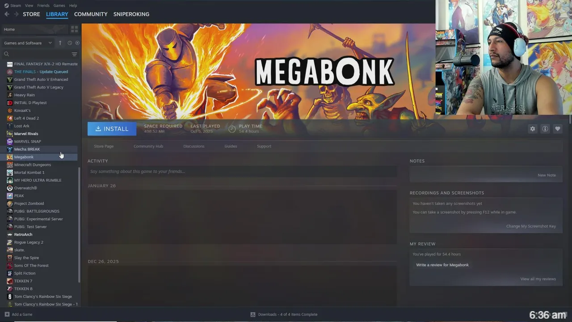Image resolution: width=572 pixels, height=322 pixels.
Task: Click the forward navigation arrow
Action: point(16,14)
